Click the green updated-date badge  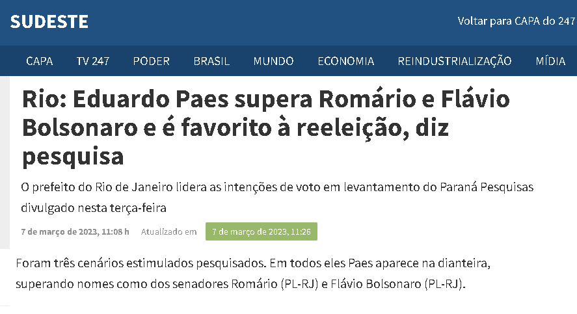coord(262,231)
